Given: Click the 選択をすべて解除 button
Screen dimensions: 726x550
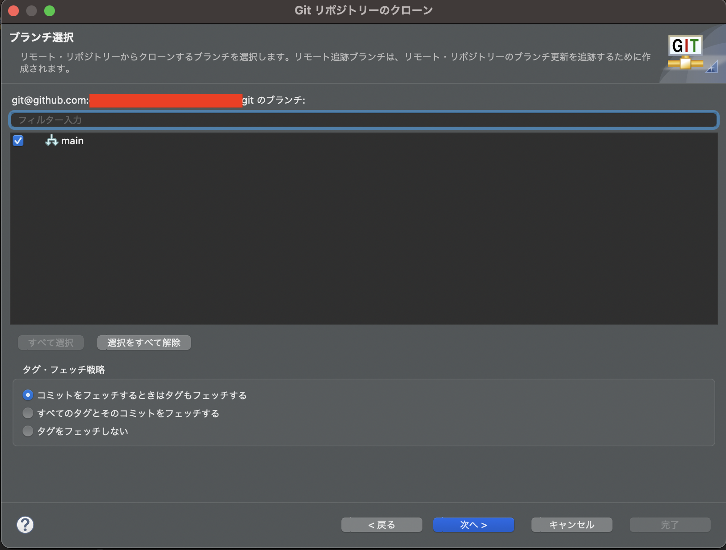Looking at the screenshot, I should 144,343.
